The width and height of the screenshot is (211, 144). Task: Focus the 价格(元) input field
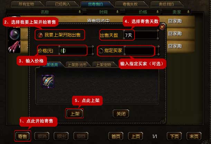click(x=76, y=51)
